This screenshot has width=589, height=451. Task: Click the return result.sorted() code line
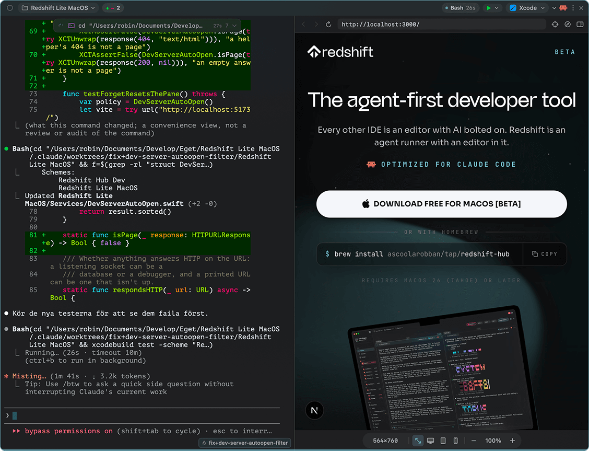coord(125,212)
